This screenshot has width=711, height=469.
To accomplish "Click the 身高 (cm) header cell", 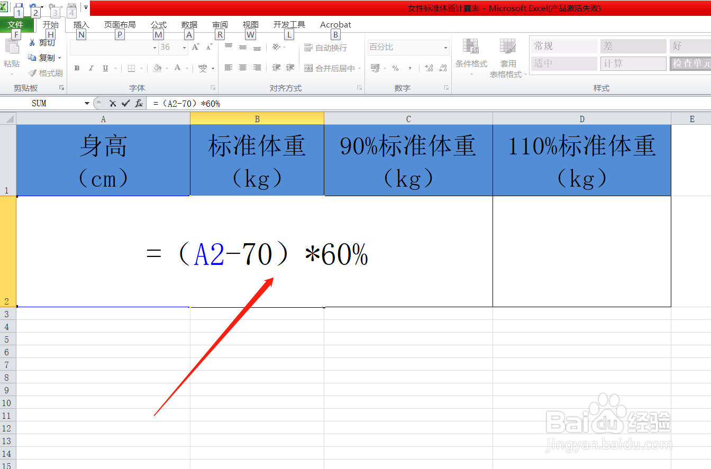I will point(103,160).
